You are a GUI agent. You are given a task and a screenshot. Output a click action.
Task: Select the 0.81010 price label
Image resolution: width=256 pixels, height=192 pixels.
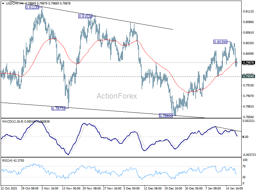click(x=85, y=16)
